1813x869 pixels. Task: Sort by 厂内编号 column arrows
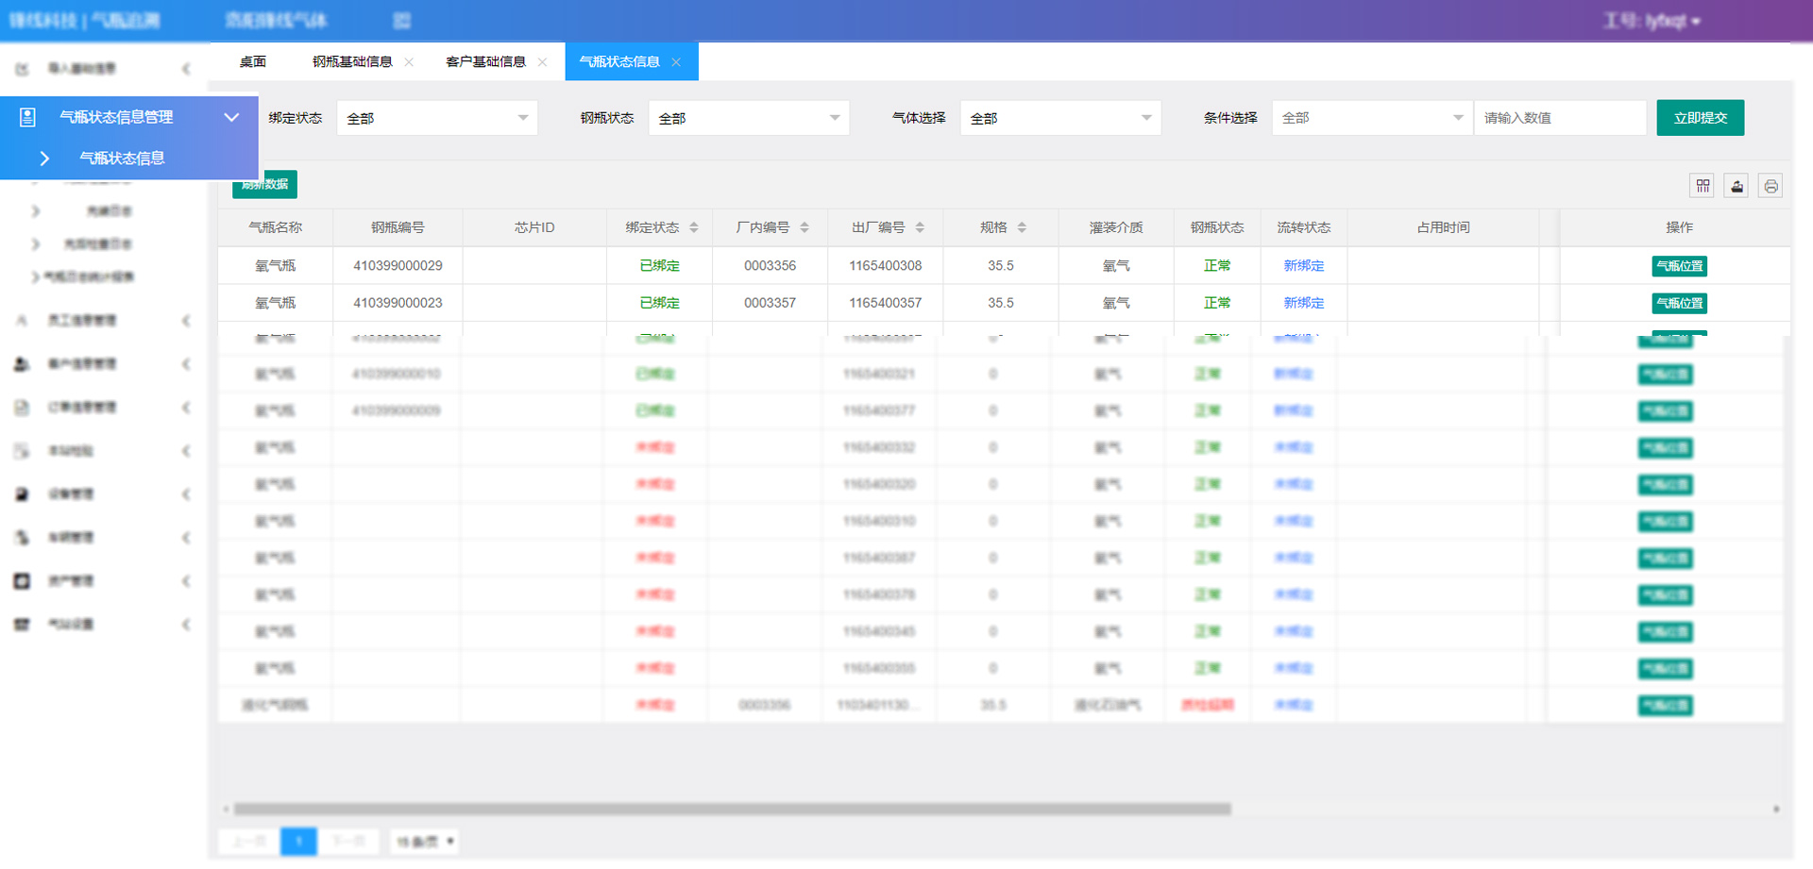coord(805,227)
